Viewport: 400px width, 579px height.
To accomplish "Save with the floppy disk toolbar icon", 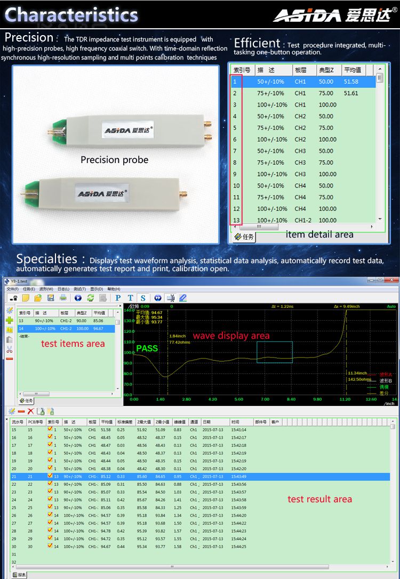I will point(51,298).
